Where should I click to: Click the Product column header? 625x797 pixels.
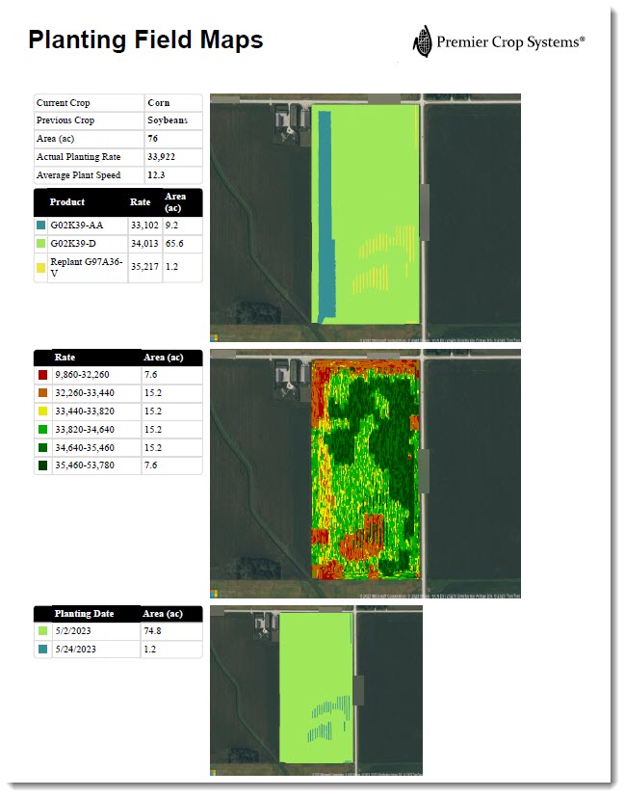click(67, 202)
